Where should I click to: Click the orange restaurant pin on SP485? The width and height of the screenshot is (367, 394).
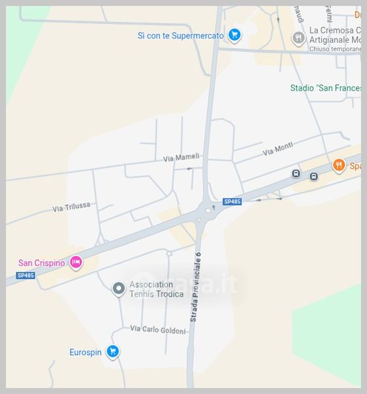pyautogui.click(x=339, y=166)
